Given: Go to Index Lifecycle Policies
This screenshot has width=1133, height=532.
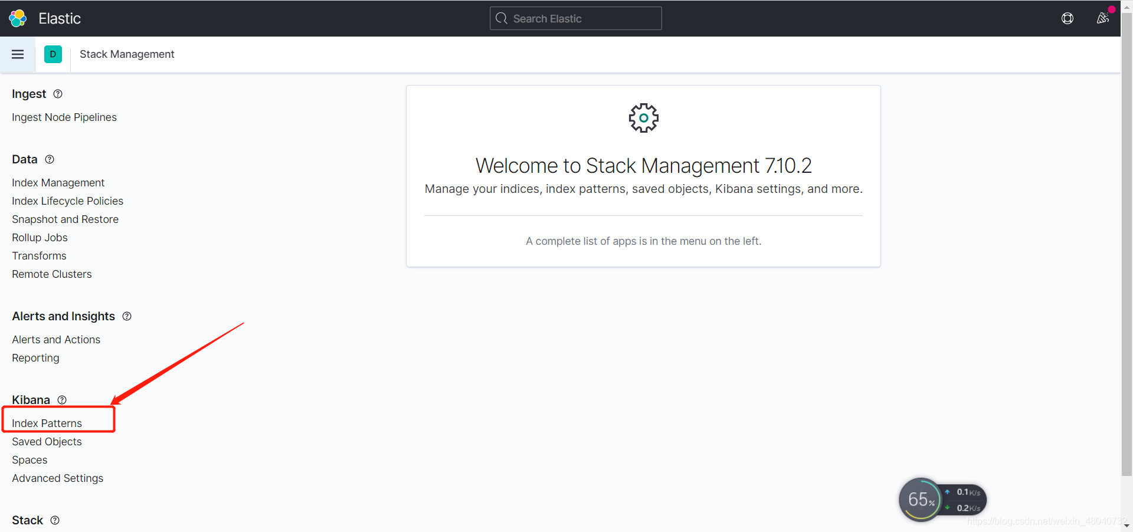Looking at the screenshot, I should click(67, 201).
